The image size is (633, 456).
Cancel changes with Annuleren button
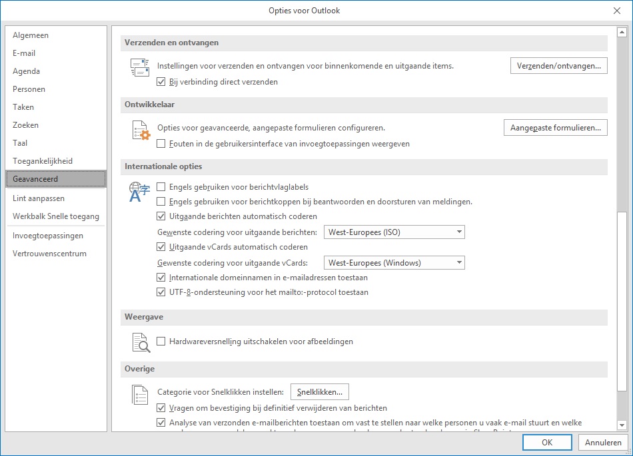(603, 442)
